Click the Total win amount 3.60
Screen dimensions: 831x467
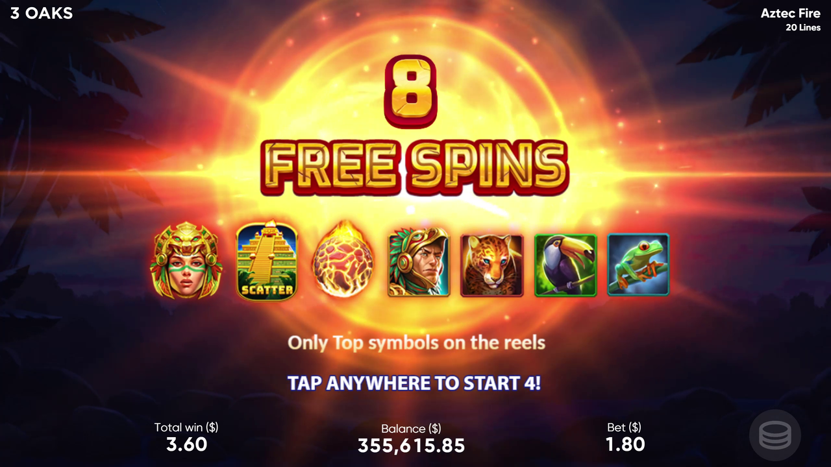[186, 444]
